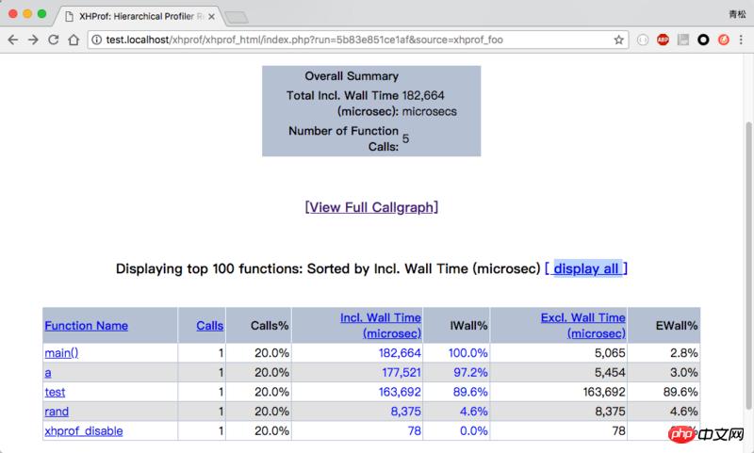Click the black circle extension icon

coord(703,40)
